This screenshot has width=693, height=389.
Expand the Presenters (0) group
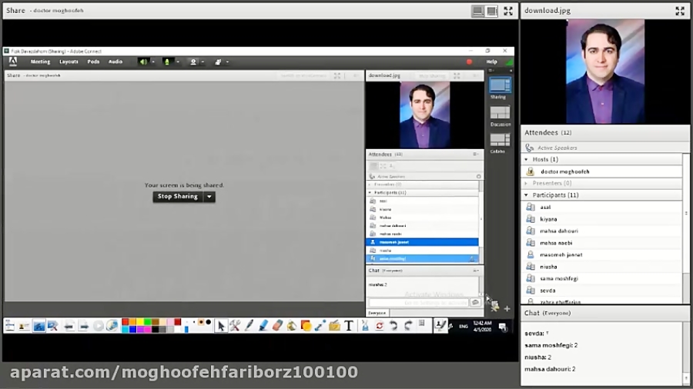click(x=526, y=183)
